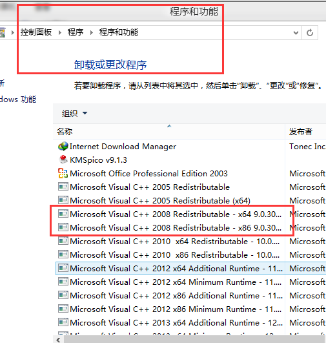Select Microsoft Office Professional Edition 2003 text
This screenshot has width=326, height=343.
pyautogui.click(x=148, y=174)
